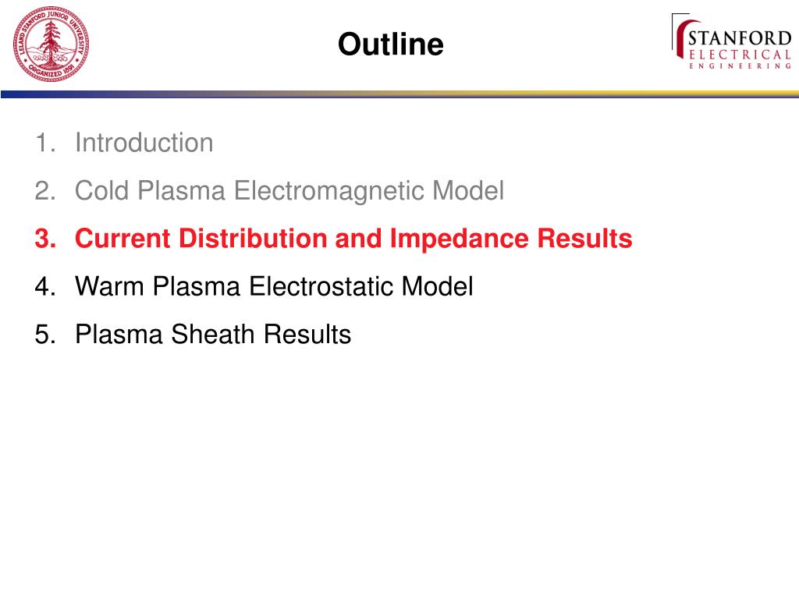Click the number 5 list marker
Image resolution: width=799 pixels, height=599 pixels.
tap(45, 334)
